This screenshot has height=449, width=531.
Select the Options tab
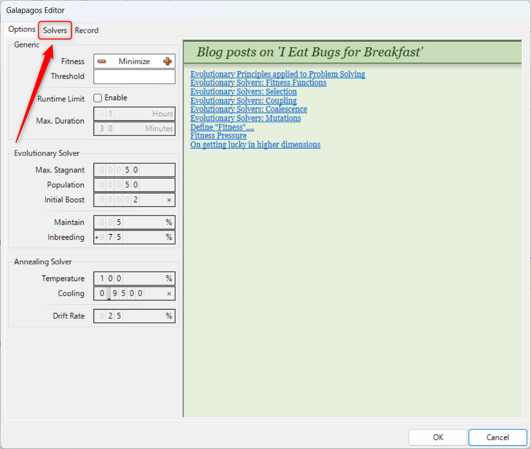21,29
